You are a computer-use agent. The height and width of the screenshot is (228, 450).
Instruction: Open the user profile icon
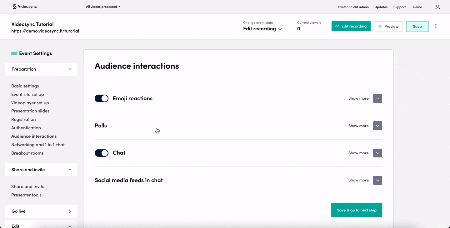pyautogui.click(x=437, y=7)
